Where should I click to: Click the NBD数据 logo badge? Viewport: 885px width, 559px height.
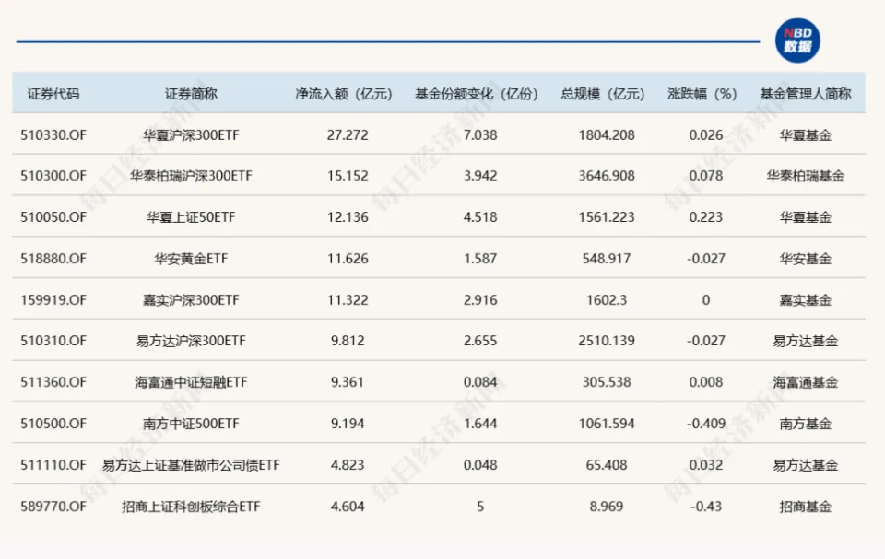[x=796, y=41]
